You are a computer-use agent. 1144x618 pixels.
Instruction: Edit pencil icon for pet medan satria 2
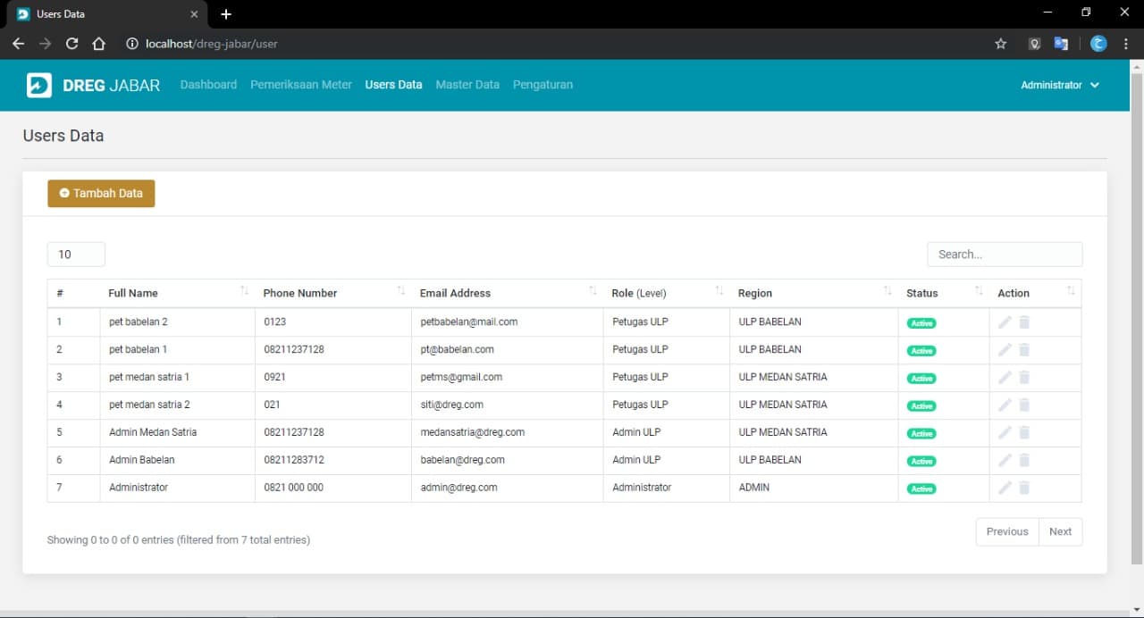pos(1005,405)
